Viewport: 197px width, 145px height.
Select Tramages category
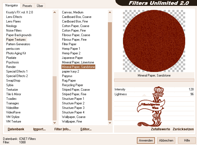tap(12, 103)
